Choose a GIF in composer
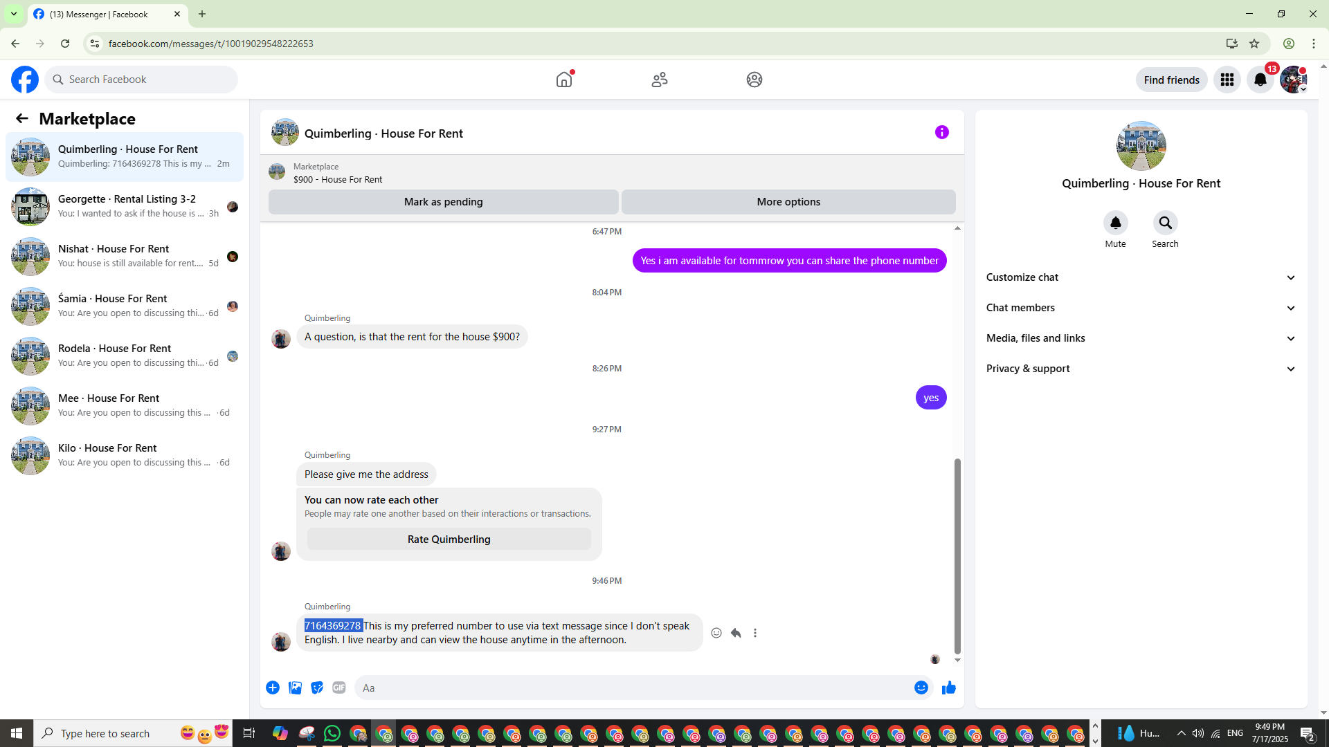The image size is (1329, 747). coord(339,688)
